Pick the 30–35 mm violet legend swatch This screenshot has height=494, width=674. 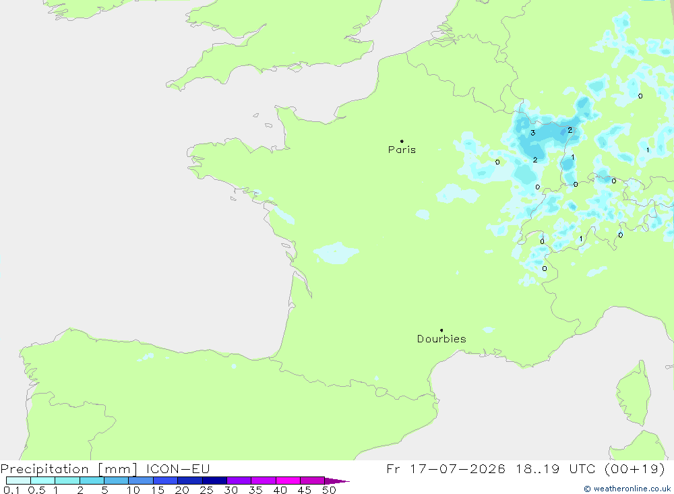[239, 481]
